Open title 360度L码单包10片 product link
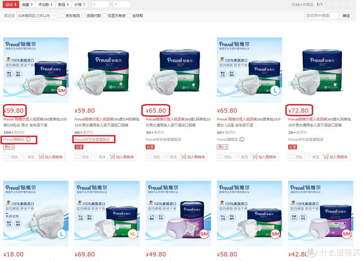 point(178,122)
